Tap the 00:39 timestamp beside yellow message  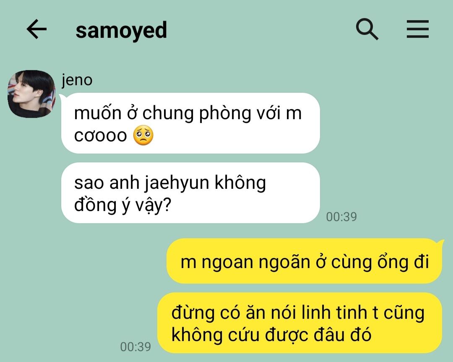(135, 346)
